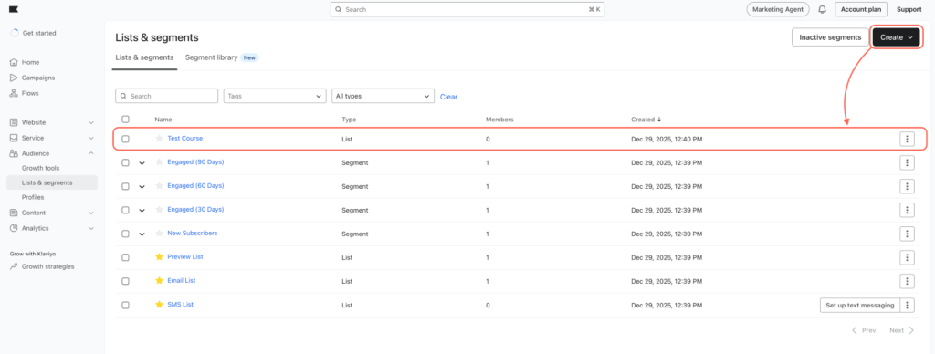This screenshot has height=354, width=935.
Task: Open more options for Engaged (90 Days)
Action: click(x=907, y=162)
